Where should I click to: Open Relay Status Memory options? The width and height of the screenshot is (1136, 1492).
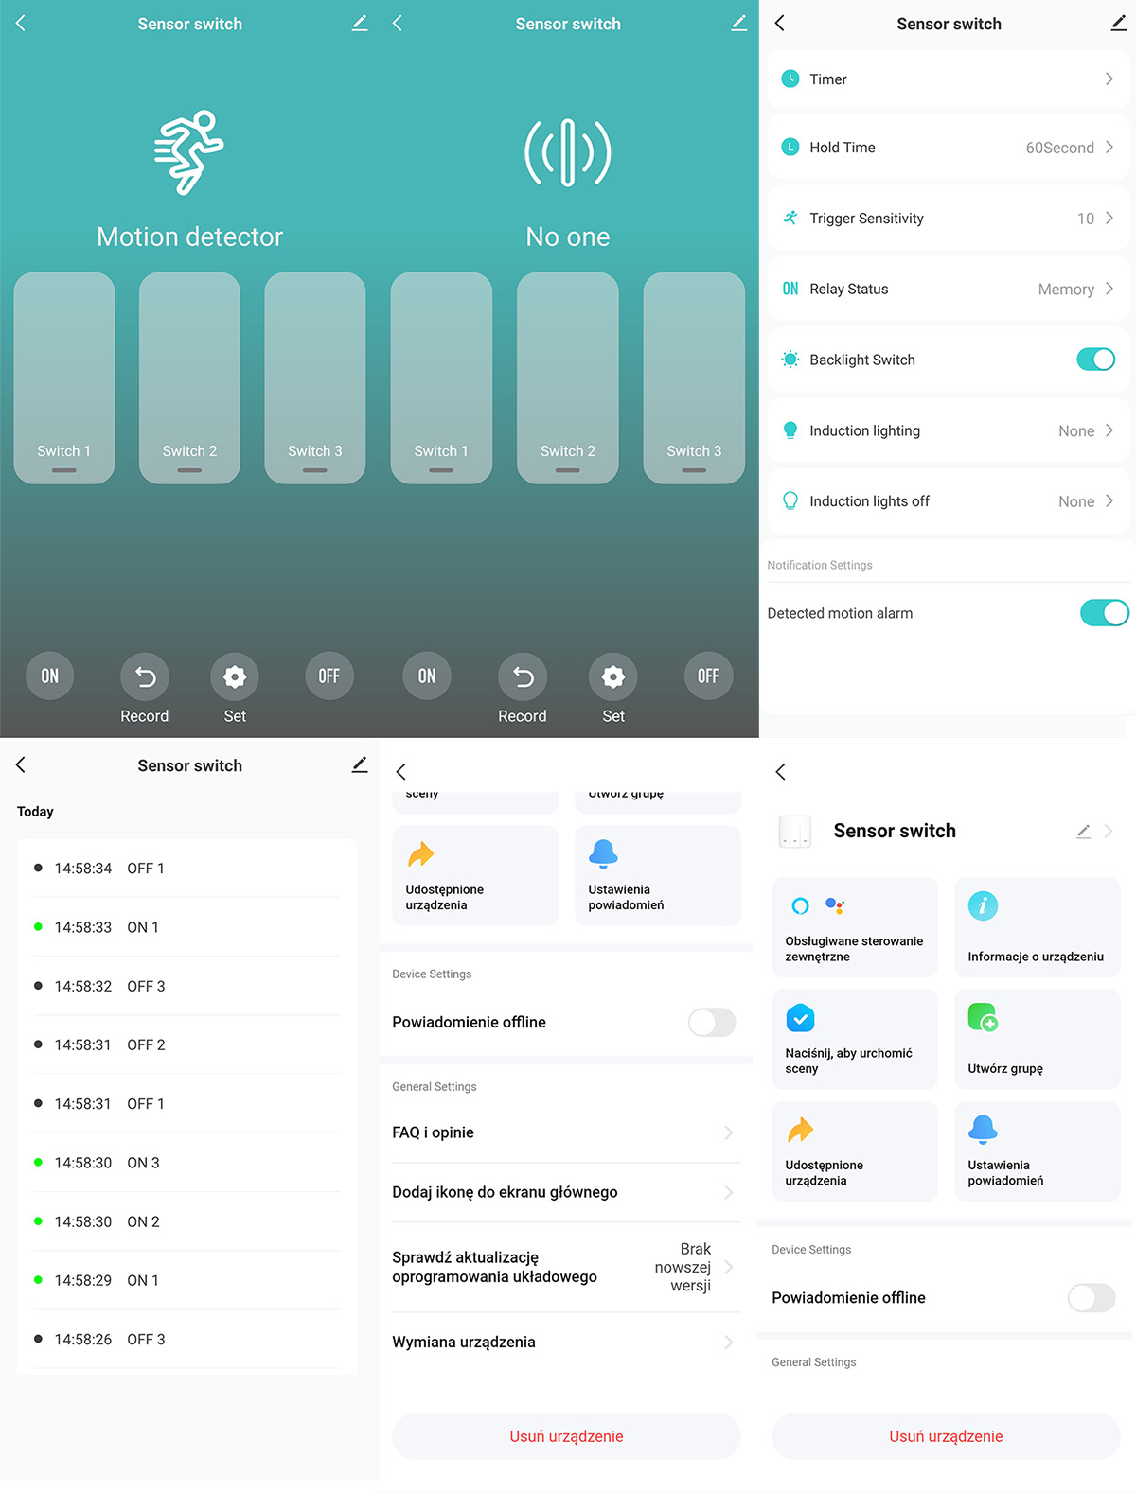[x=947, y=290]
